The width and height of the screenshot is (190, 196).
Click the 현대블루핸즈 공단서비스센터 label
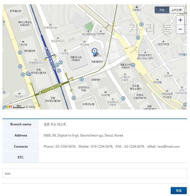pos(145,57)
